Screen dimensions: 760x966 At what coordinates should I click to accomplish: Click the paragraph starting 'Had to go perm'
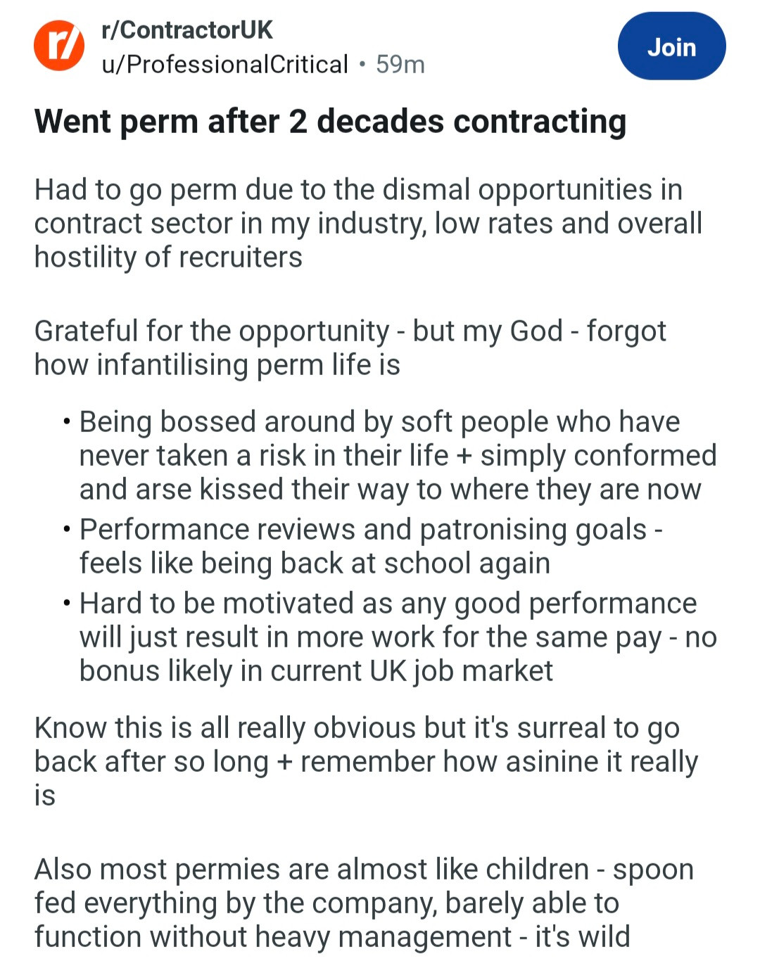(x=368, y=223)
